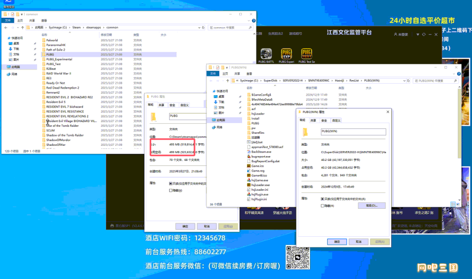Switch to 查看 ribbon tab in PUBG(WIN) window

coord(249,74)
